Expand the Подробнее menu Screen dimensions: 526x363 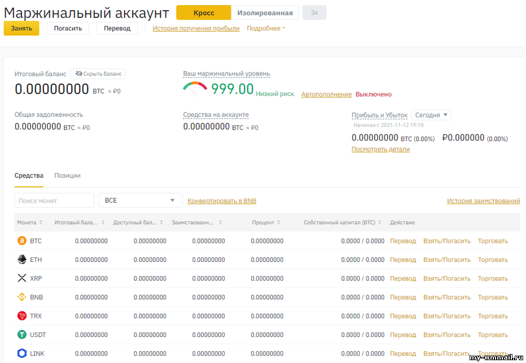(266, 29)
